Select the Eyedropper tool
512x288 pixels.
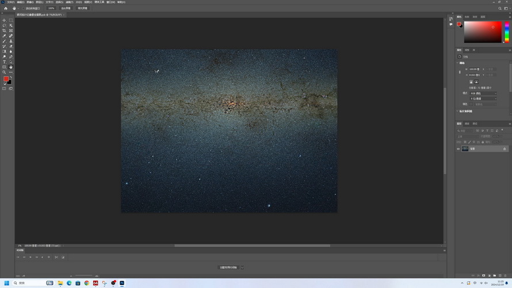pos(5,36)
